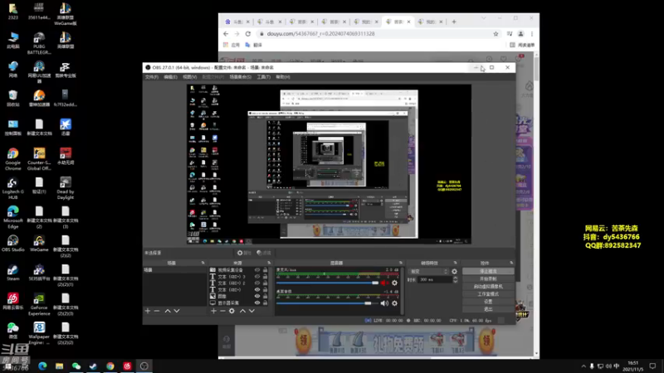Click 停止推流 button in controls
Screen dimensions: 664x373
point(488,271)
